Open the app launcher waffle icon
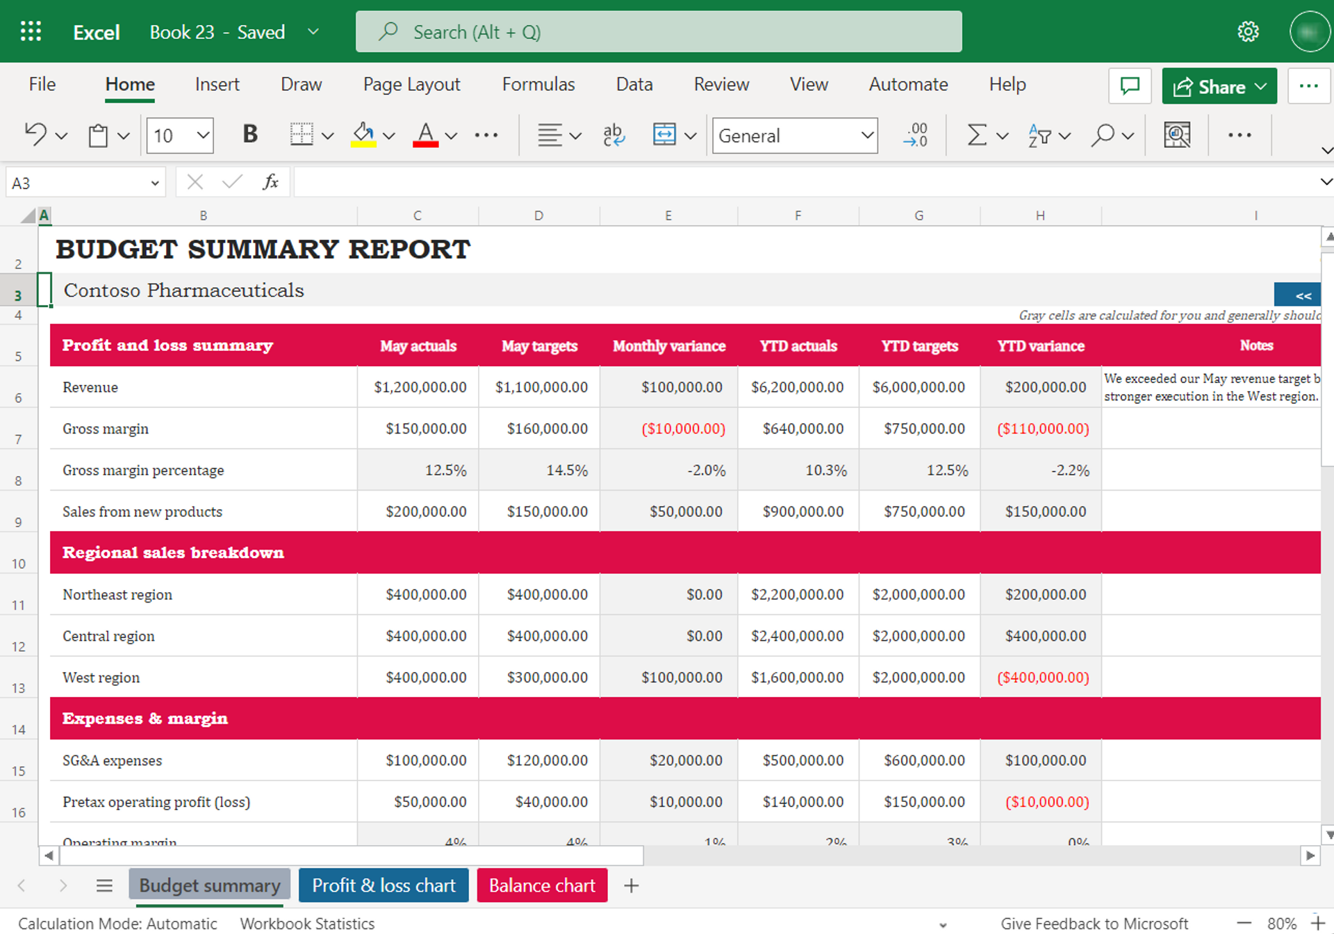1334x934 pixels. 31,31
